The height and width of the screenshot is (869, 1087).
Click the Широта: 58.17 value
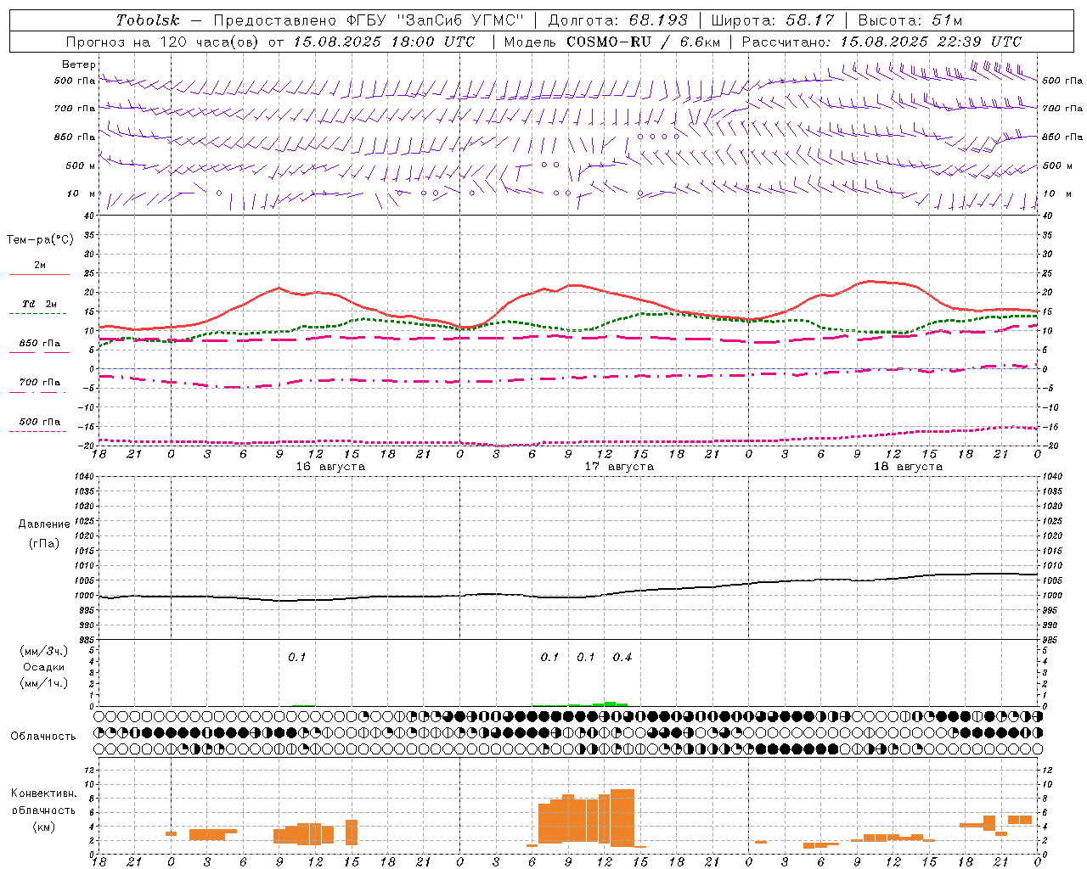tap(773, 20)
